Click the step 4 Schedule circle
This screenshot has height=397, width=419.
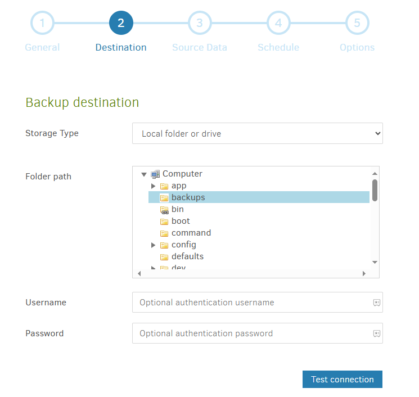click(x=278, y=24)
